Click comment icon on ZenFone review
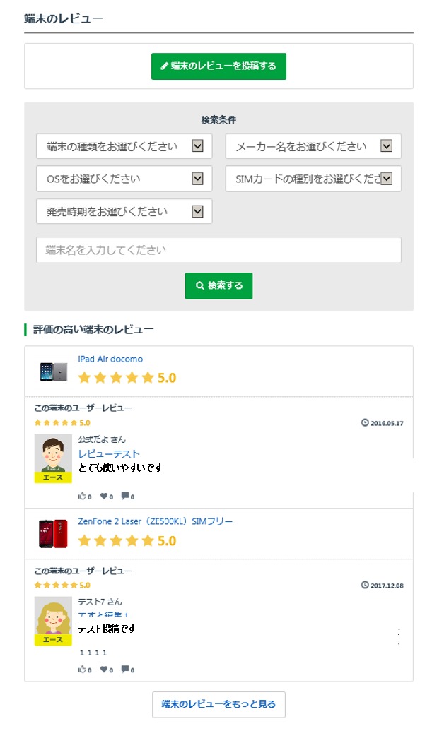 [124, 669]
